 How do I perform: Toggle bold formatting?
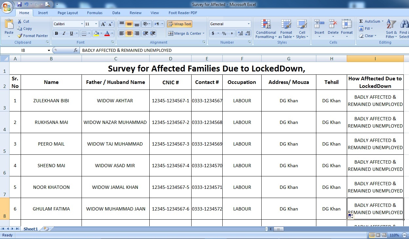click(56, 34)
